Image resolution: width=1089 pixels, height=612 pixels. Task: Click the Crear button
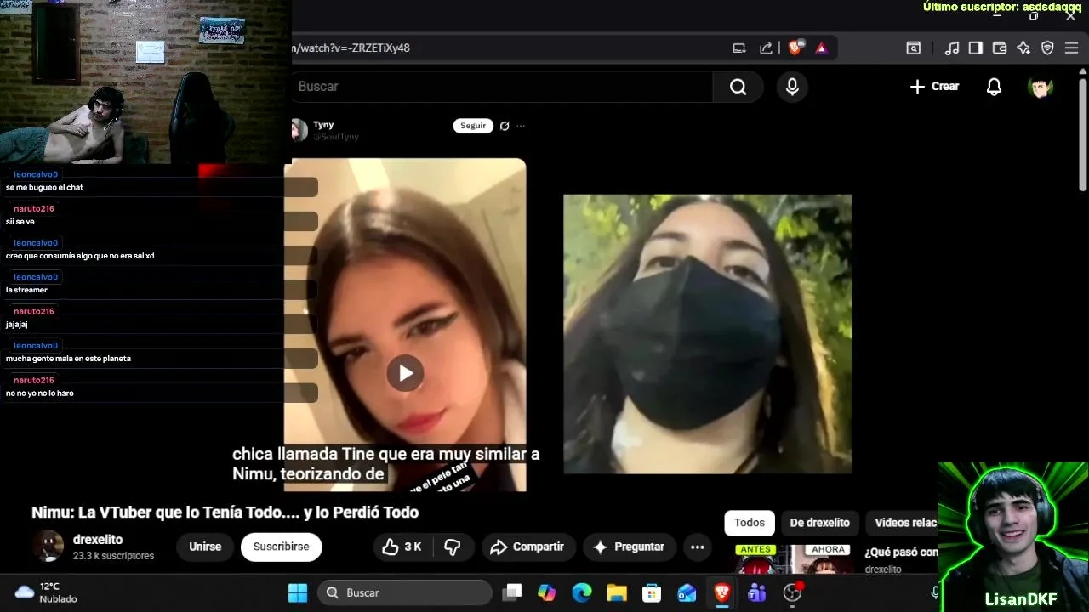934,87
